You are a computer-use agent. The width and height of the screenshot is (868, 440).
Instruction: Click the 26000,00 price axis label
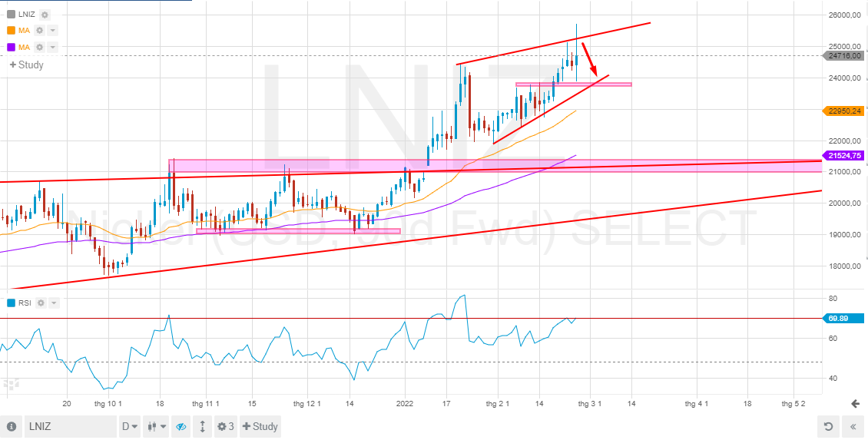coord(845,15)
